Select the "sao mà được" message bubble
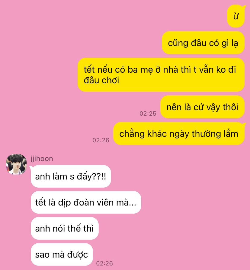The height and width of the screenshot is (270, 250). click(x=62, y=255)
